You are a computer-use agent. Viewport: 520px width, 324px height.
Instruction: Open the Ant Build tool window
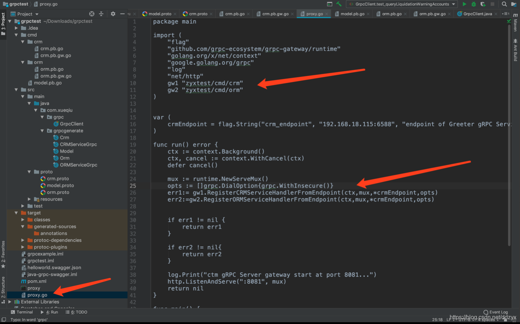[x=515, y=50]
